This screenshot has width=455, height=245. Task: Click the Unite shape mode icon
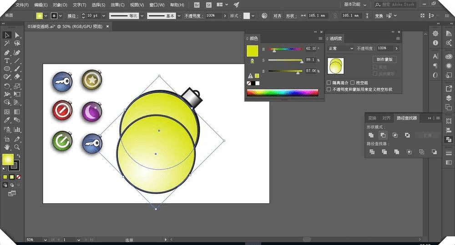[371, 135]
